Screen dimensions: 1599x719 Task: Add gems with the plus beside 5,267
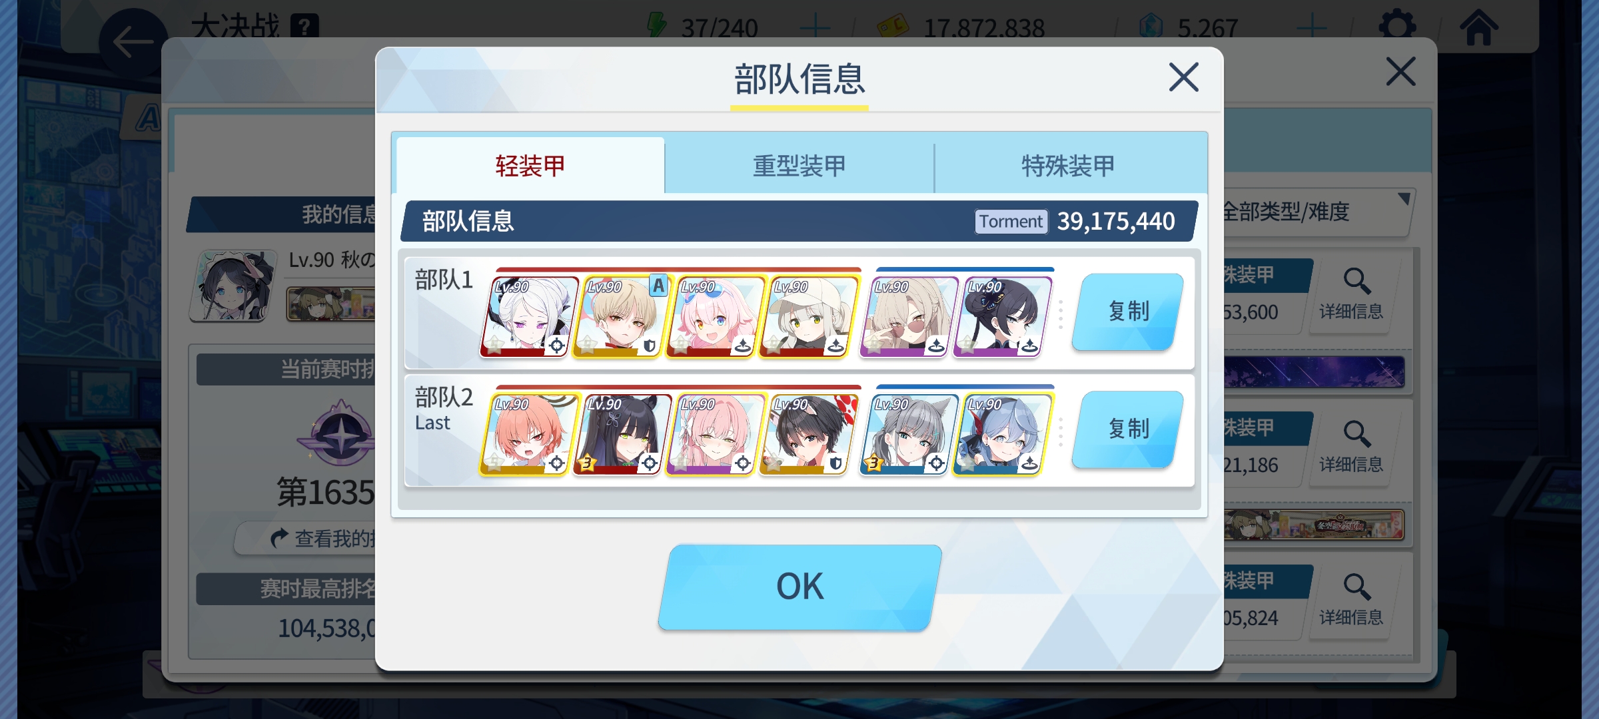click(x=1312, y=28)
